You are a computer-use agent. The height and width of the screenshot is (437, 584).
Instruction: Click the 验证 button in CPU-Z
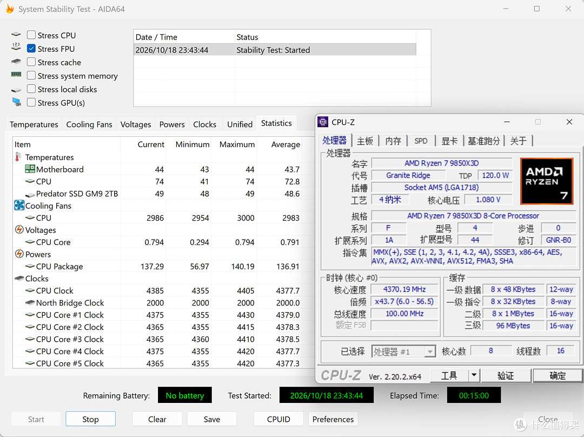pos(506,375)
